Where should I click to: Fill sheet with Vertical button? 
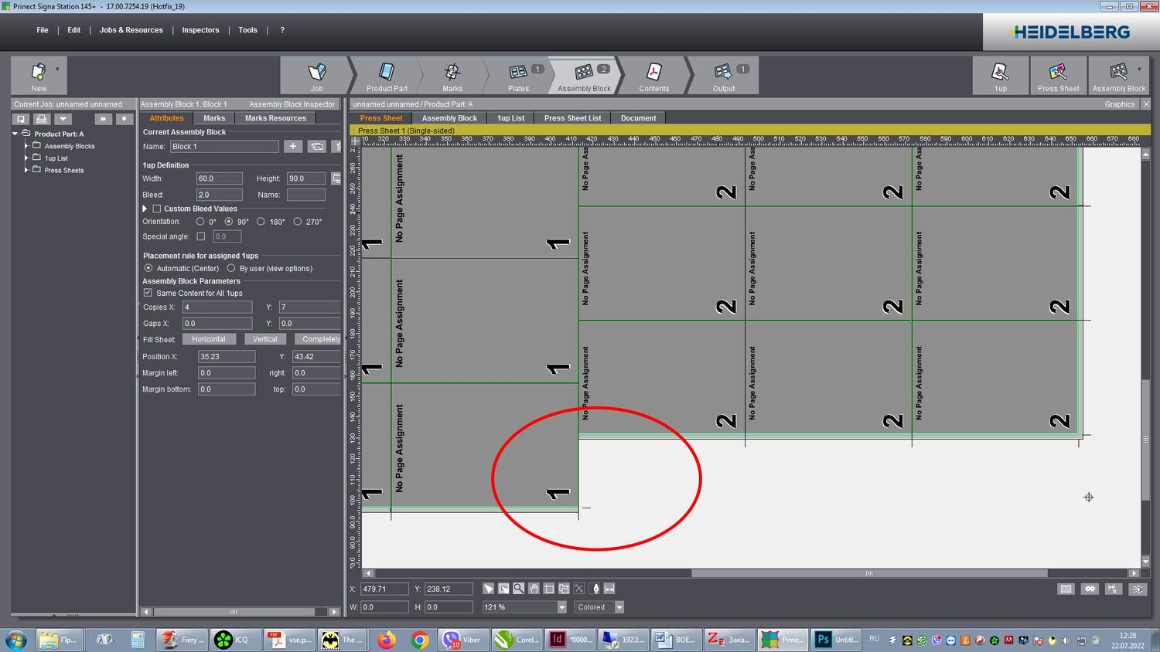coord(264,339)
